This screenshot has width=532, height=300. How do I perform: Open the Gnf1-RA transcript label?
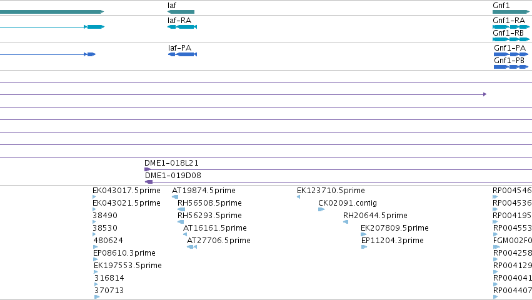pos(509,21)
